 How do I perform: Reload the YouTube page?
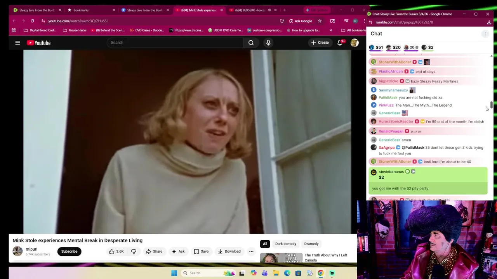coord(32,21)
